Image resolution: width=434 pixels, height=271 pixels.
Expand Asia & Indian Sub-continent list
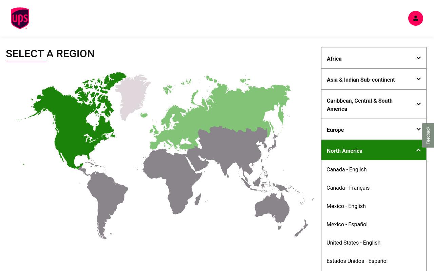374,79
